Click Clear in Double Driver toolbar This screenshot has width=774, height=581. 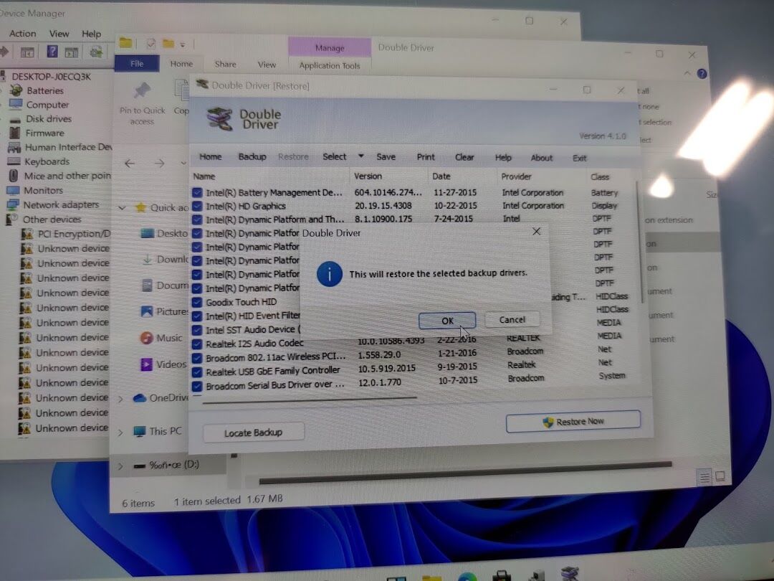click(x=464, y=158)
